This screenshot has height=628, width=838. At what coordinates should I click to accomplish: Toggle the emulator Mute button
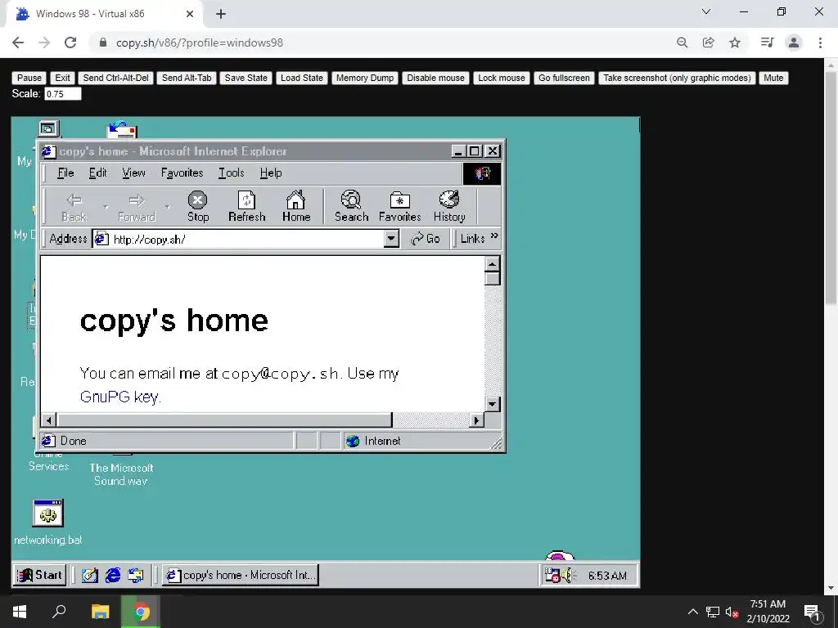[x=773, y=78]
